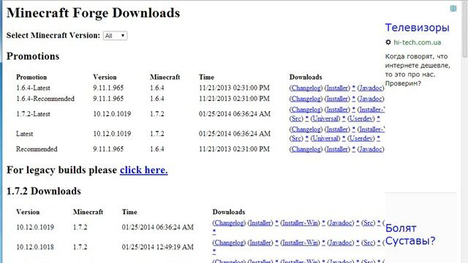Click the '1.7.2 Downloads' section heading
Image resolution: width=468 pixels, height=263 pixels.
[44, 191]
